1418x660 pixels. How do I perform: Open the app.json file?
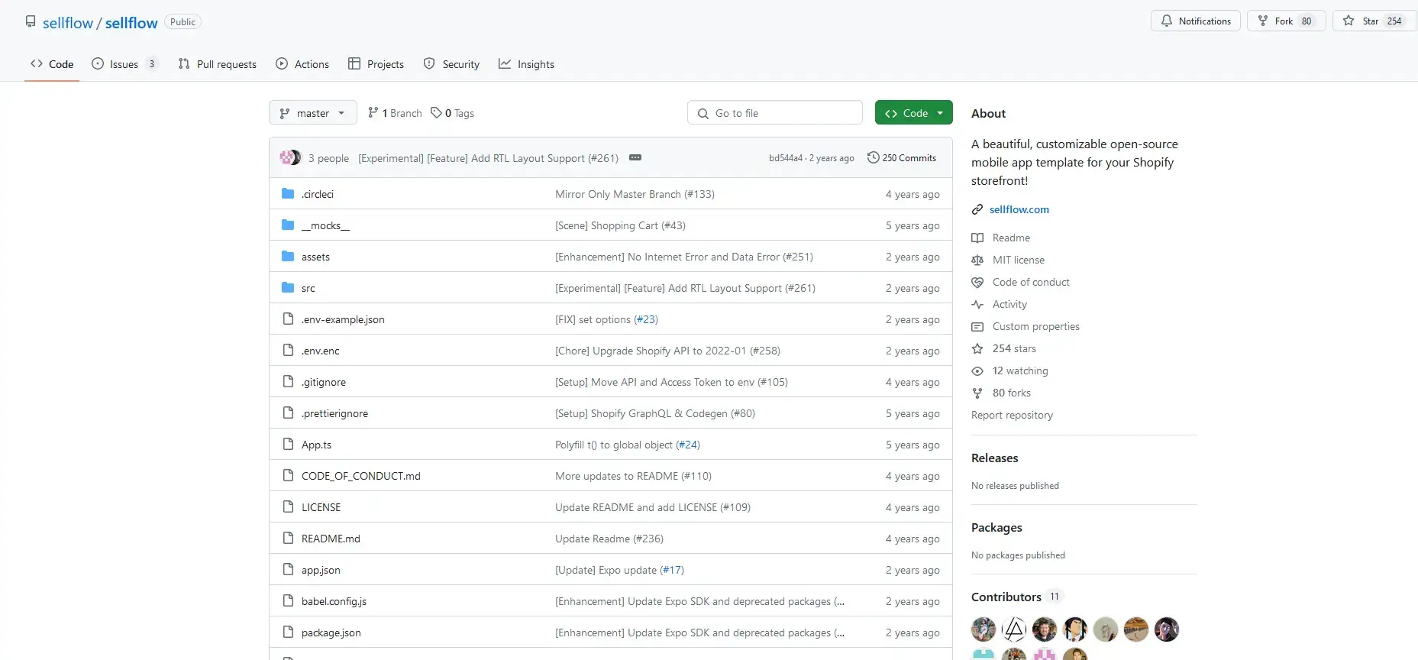[x=321, y=570]
